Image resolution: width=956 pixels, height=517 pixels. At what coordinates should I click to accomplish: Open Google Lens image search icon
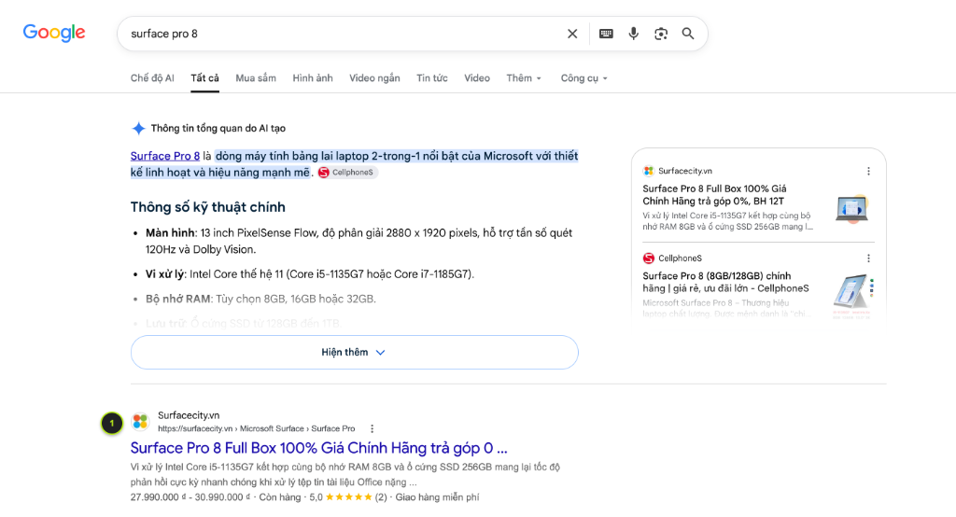pyautogui.click(x=661, y=34)
